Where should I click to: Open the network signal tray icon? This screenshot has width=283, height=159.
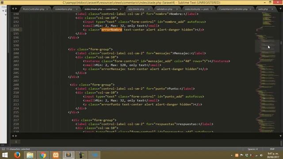[256, 155]
